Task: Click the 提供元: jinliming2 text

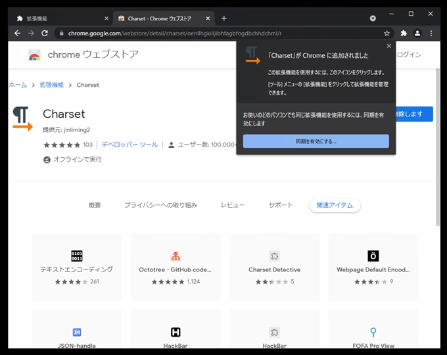Action: click(x=66, y=130)
